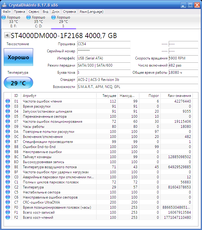The image size is (202, 230).
Task: Select row Всего хост-записей
Action: click(x=99, y=212)
